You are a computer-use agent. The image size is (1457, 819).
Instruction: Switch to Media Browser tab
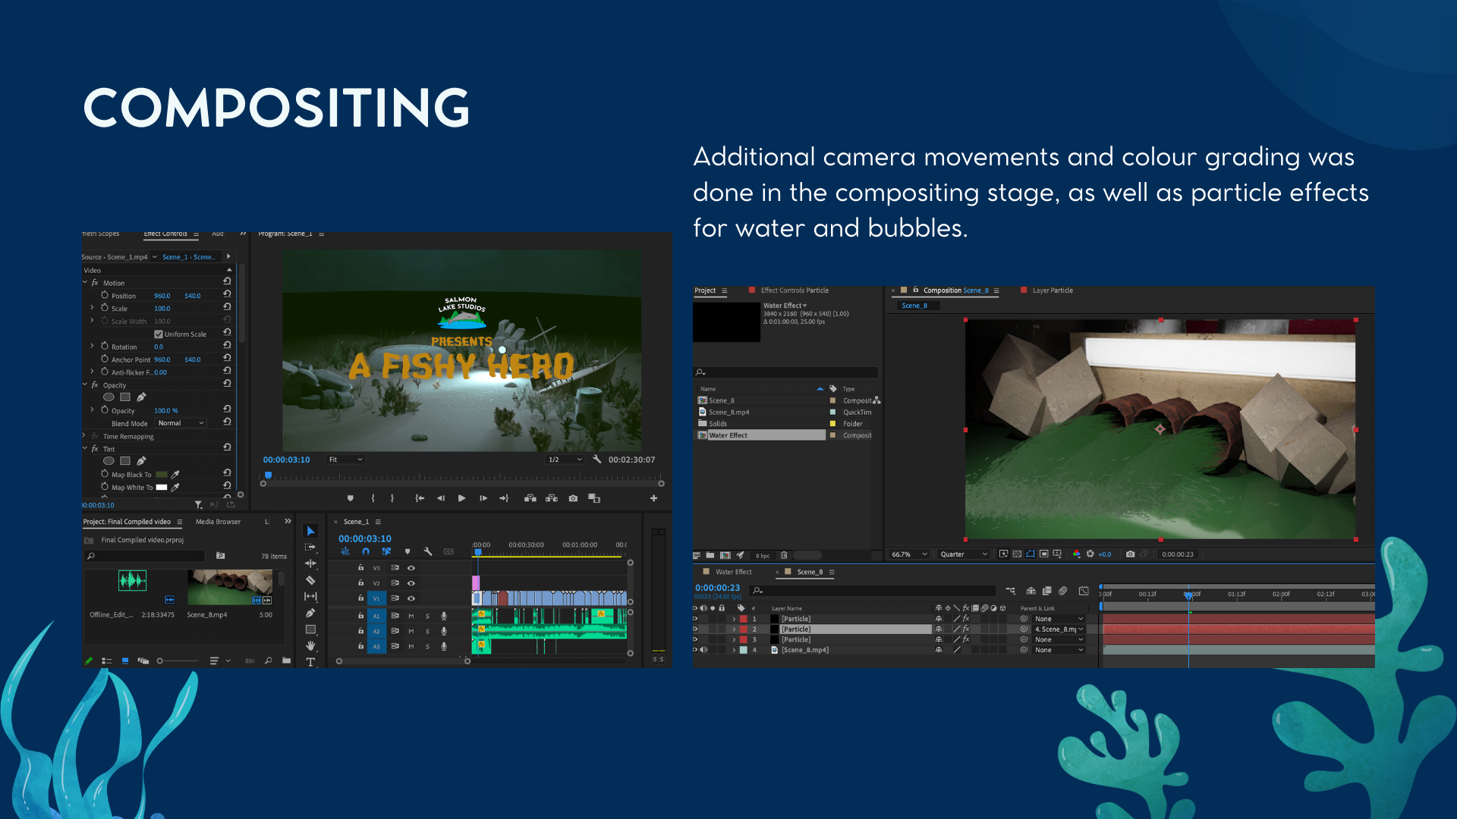tap(218, 522)
